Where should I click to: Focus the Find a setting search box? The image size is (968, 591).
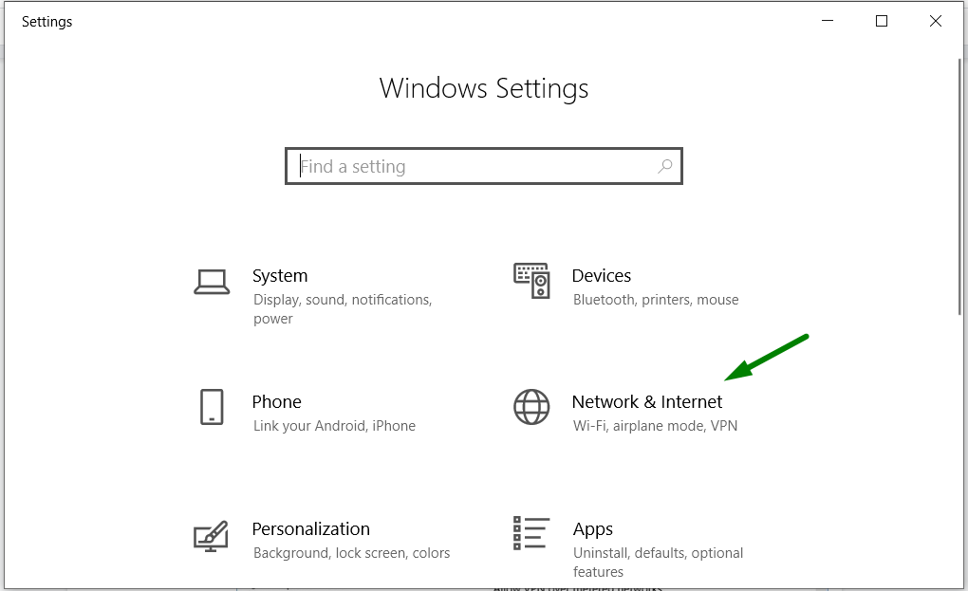pos(484,166)
